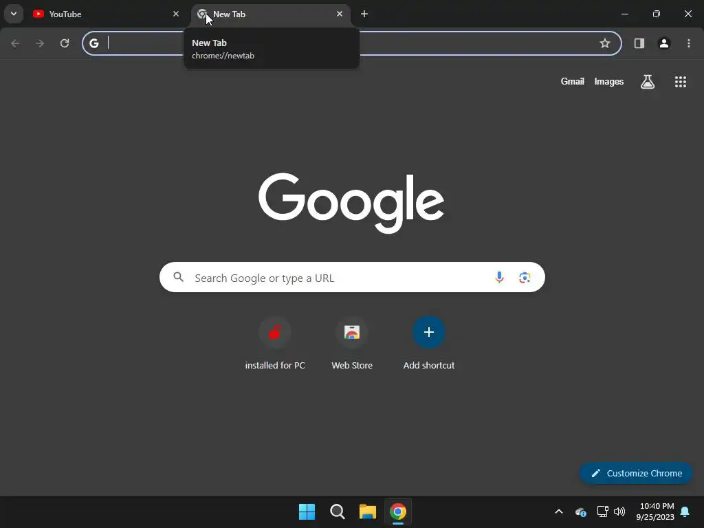The width and height of the screenshot is (704, 528).
Task: Close the New Tab tab
Action: [x=340, y=14]
